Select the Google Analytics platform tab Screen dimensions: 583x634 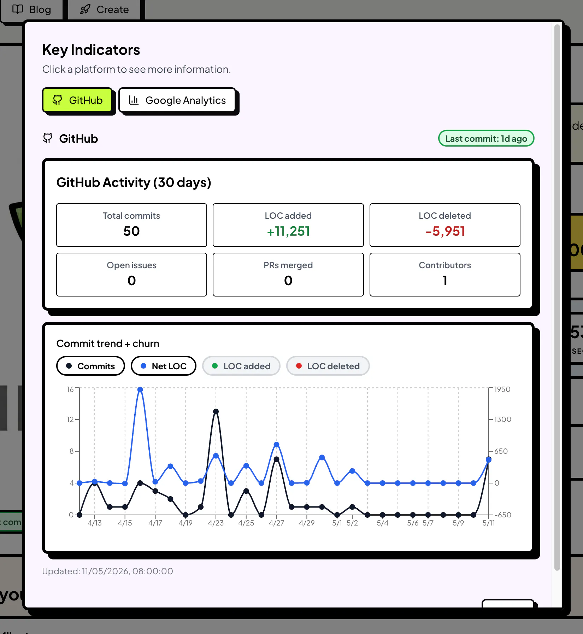pos(177,100)
